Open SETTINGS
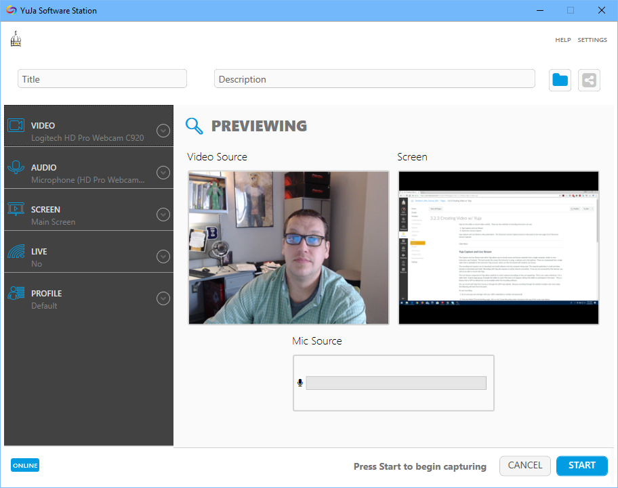 (x=592, y=40)
